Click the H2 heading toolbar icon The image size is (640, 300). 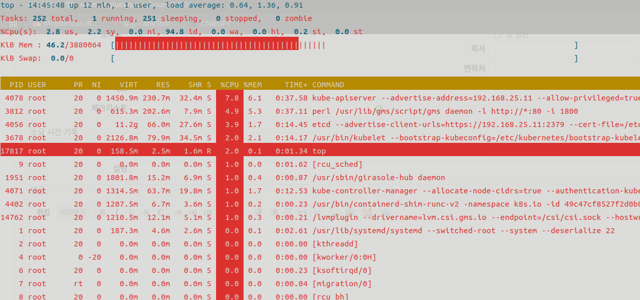pos(193,212)
